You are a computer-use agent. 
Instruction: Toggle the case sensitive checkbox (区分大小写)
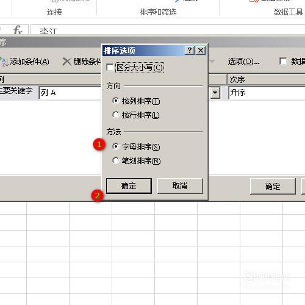[x=110, y=67]
